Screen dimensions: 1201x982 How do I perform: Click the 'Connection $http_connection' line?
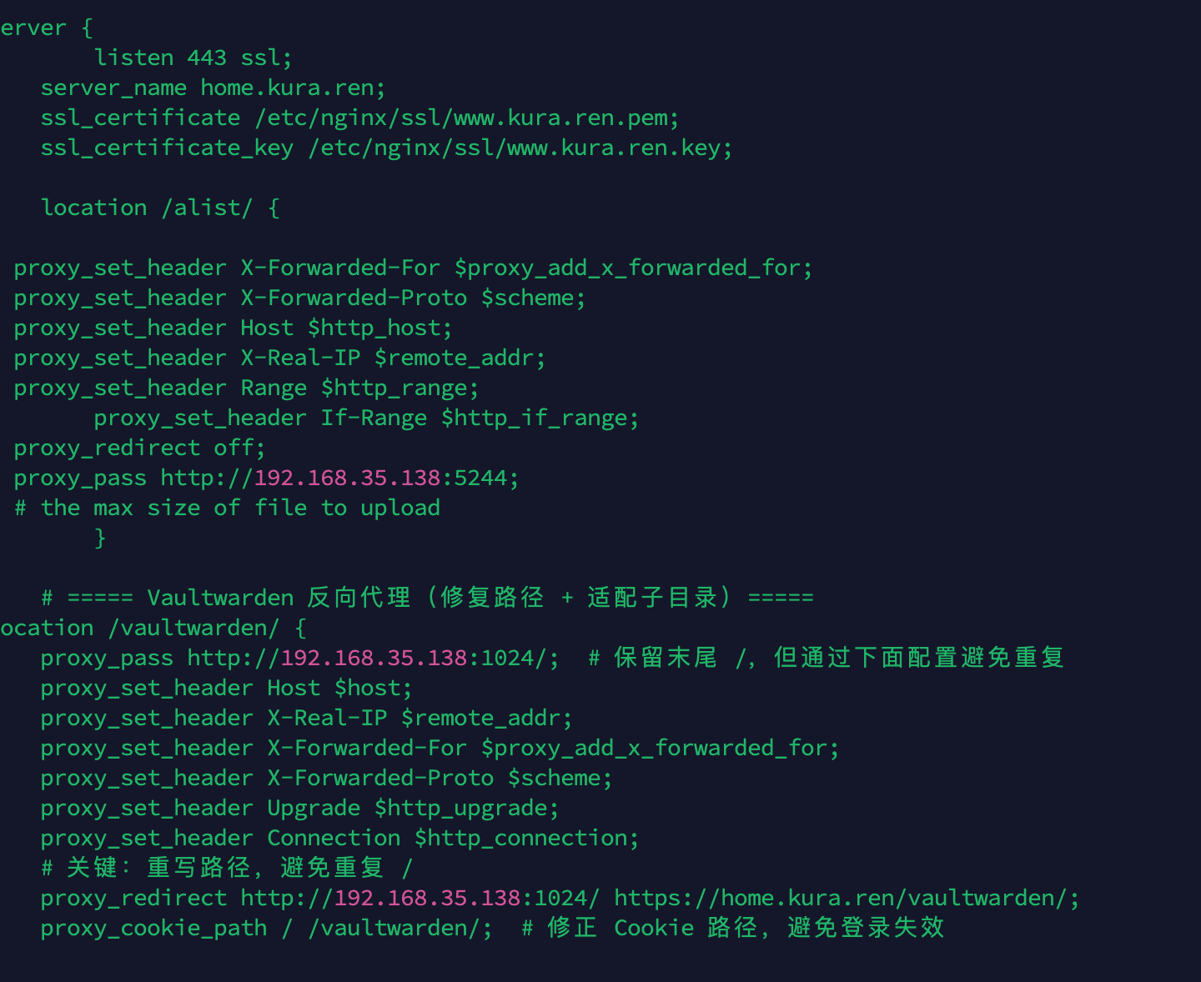click(339, 838)
